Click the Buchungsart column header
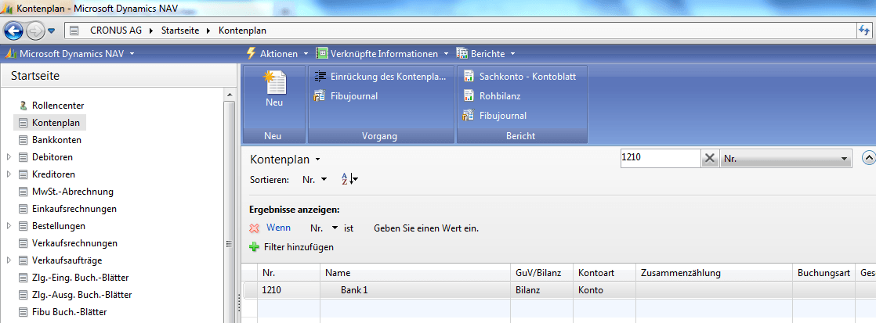 tap(824, 274)
